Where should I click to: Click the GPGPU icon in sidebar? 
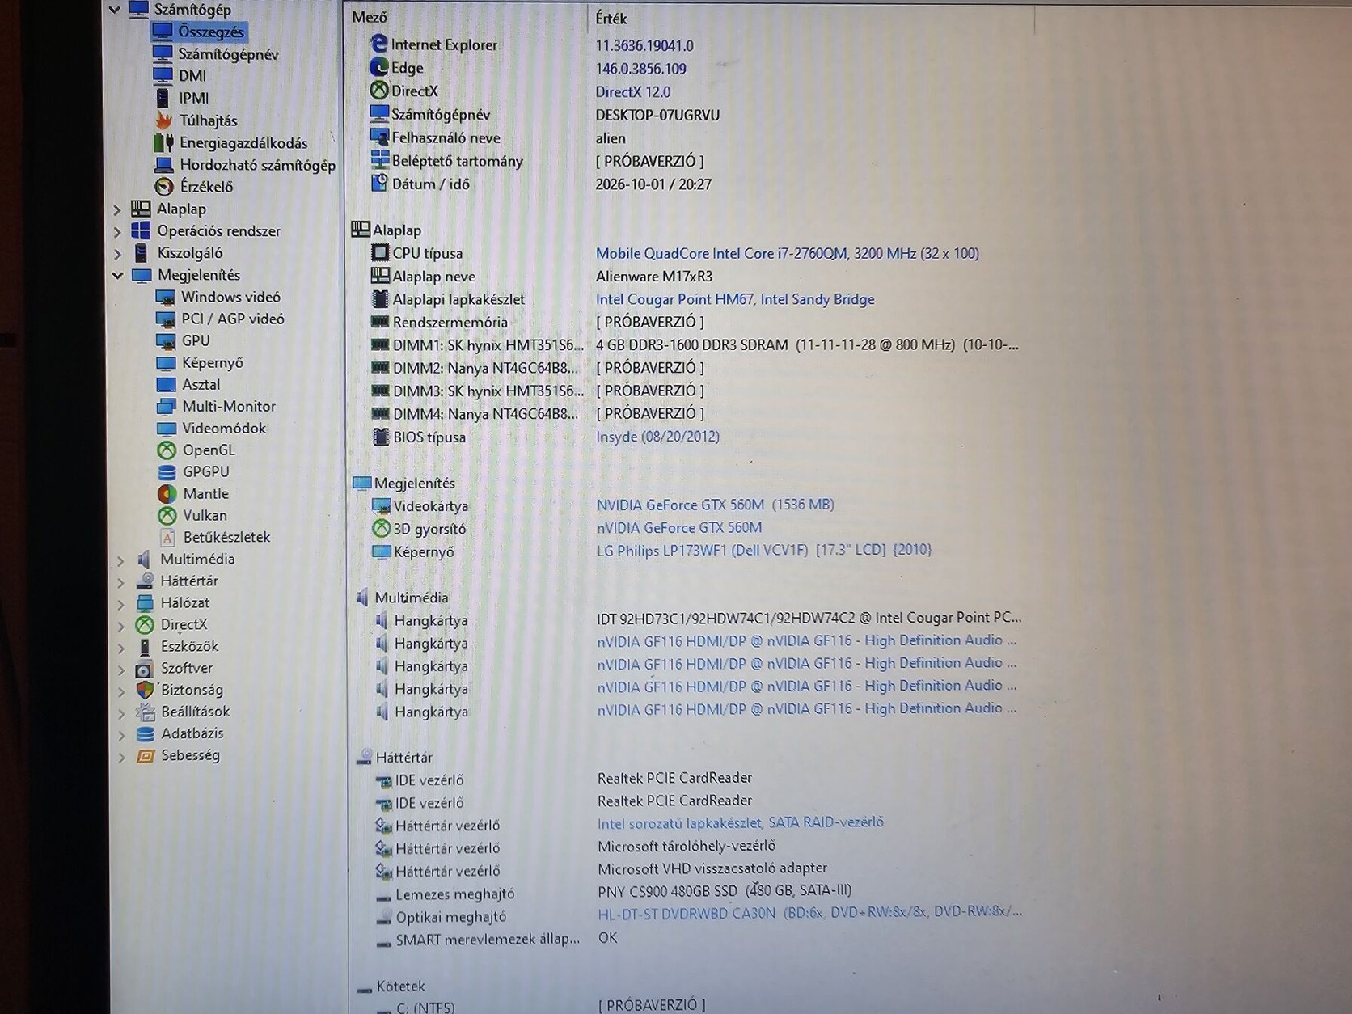[167, 471]
